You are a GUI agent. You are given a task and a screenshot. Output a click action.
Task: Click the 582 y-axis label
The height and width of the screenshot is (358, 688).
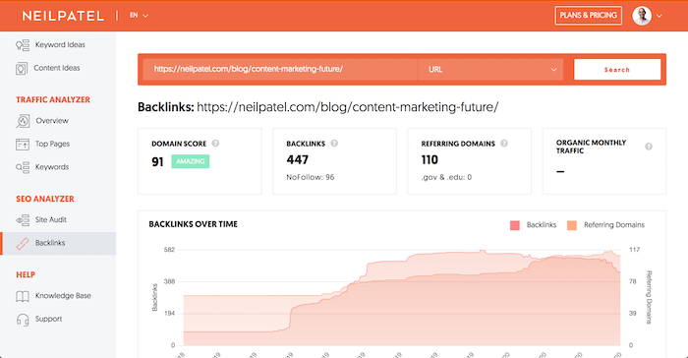169,250
